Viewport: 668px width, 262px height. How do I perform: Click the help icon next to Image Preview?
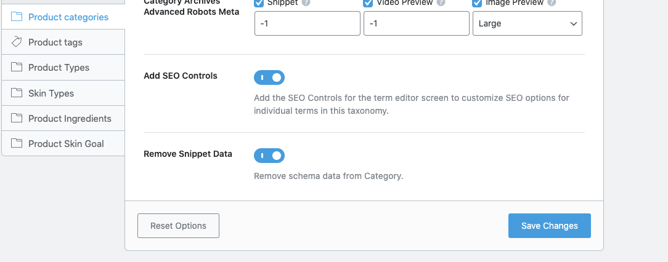point(552,3)
